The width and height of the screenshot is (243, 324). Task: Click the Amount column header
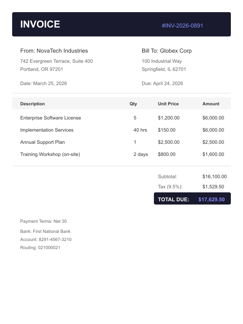coord(211,104)
